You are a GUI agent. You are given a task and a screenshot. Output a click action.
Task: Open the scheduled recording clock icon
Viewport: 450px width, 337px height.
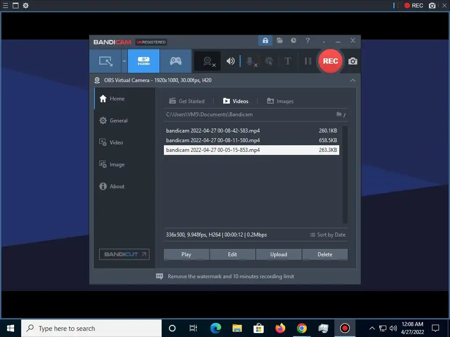(293, 40)
